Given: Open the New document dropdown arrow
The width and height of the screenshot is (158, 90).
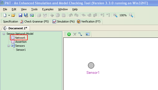Looking at the screenshot, I should point(9,15).
